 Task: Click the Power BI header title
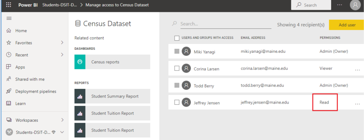[28, 5]
